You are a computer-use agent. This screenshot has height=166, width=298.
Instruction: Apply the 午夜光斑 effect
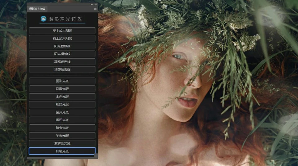62,135
